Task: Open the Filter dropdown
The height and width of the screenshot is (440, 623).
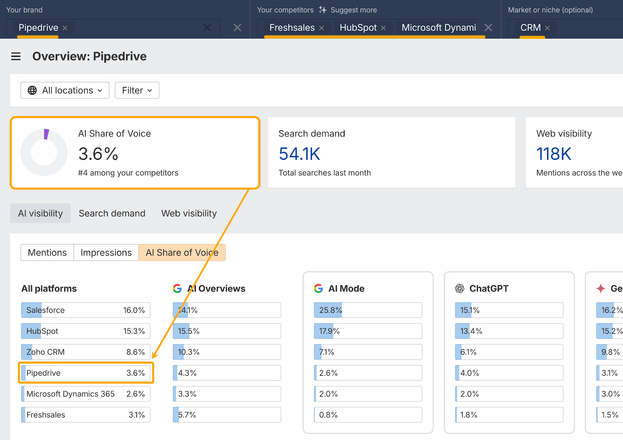Action: click(x=137, y=90)
